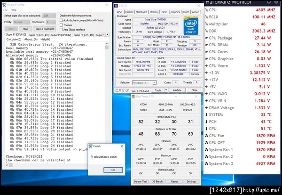Click the watt icon beside CPU Cores
Image resolution: width=282 pixels, height=195 pixels.
click(x=206, y=52)
